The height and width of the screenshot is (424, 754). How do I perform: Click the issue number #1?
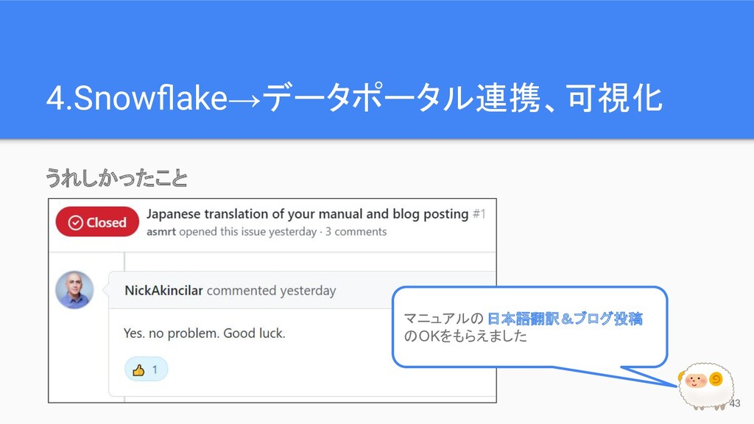(479, 214)
